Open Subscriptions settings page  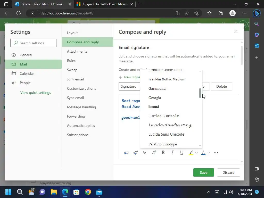pyautogui.click(x=88, y=135)
